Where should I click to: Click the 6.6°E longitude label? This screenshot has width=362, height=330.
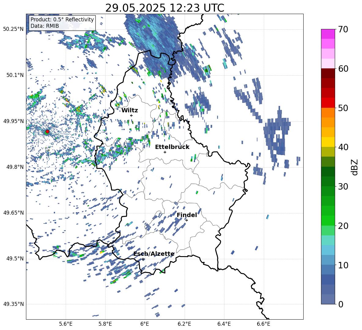pyautogui.click(x=264, y=324)
